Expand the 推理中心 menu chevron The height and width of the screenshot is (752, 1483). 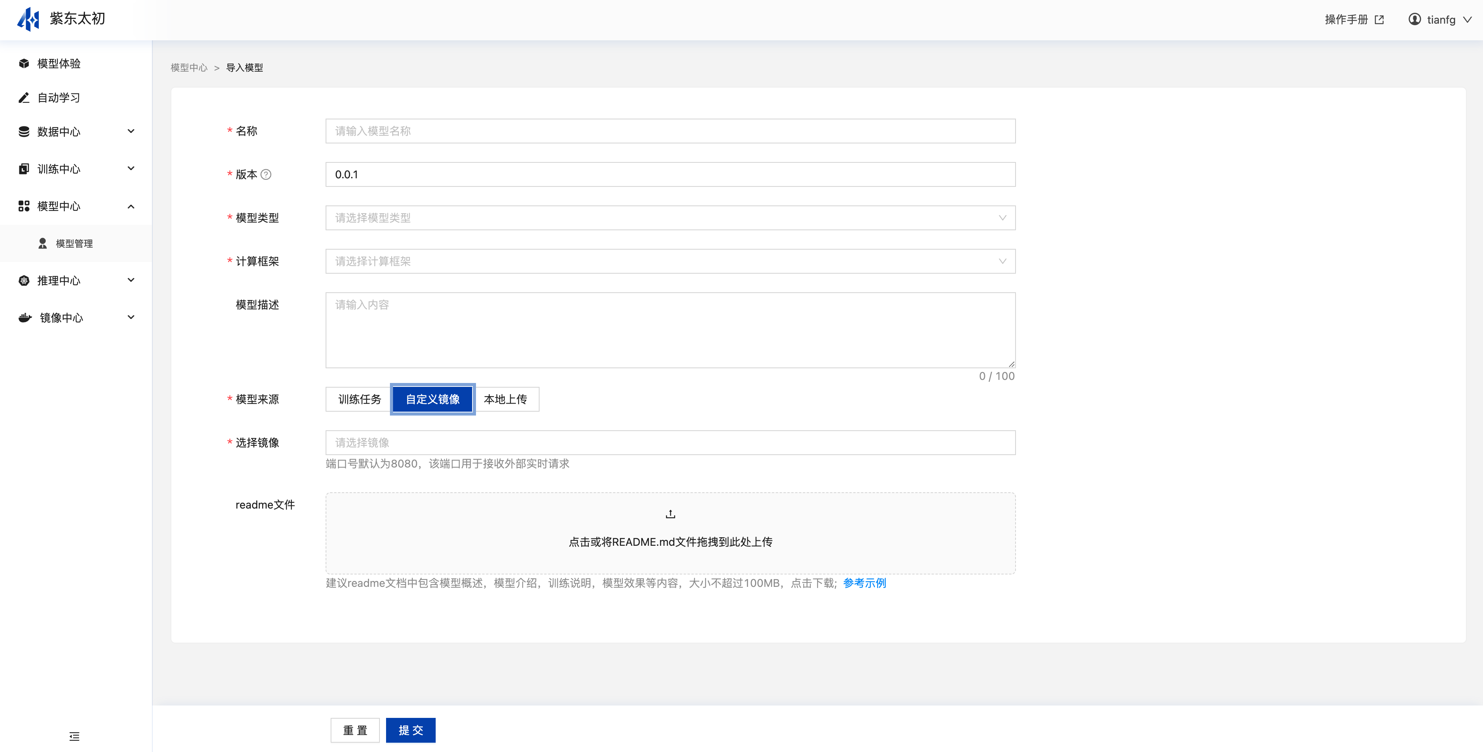click(131, 280)
